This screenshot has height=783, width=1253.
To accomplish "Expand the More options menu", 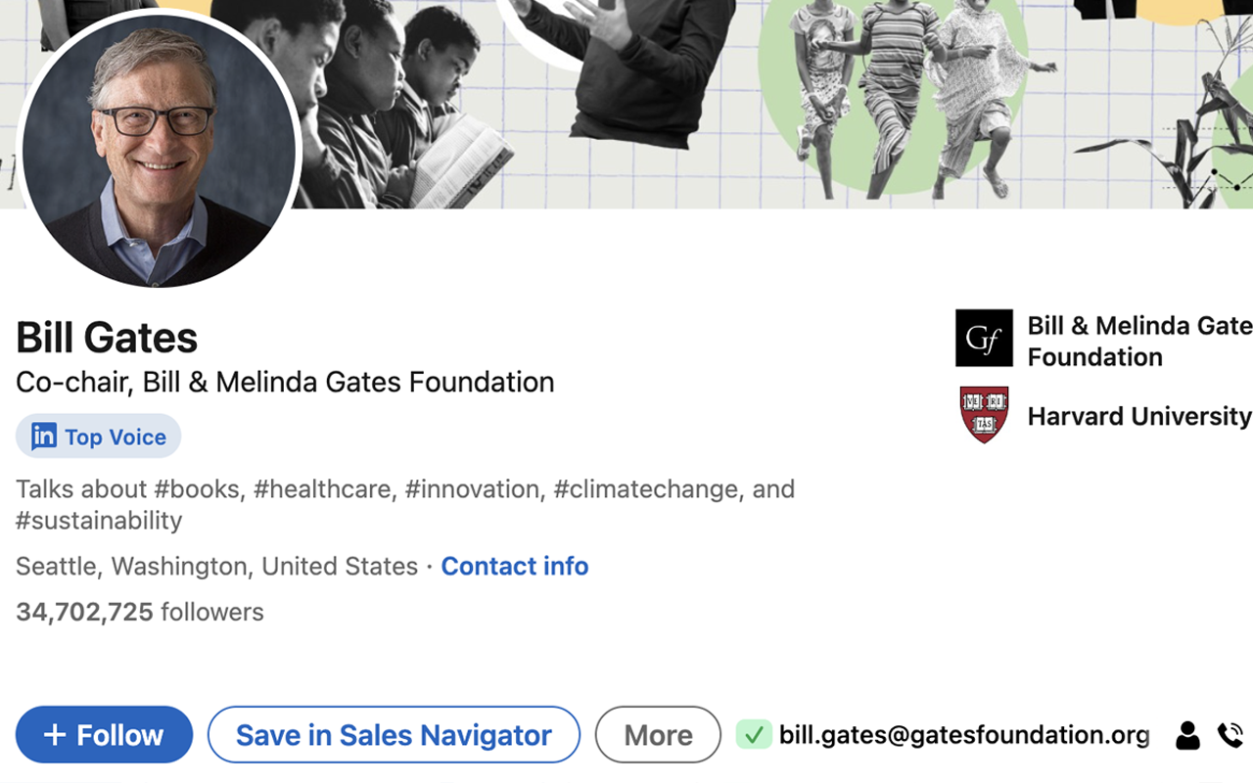I will (658, 735).
